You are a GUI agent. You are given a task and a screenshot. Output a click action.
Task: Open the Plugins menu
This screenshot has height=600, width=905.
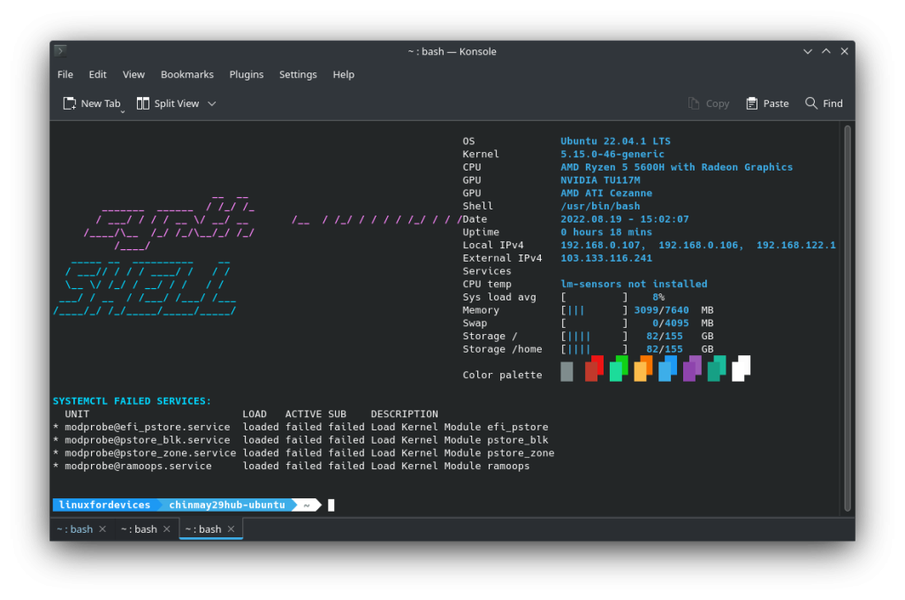(247, 74)
